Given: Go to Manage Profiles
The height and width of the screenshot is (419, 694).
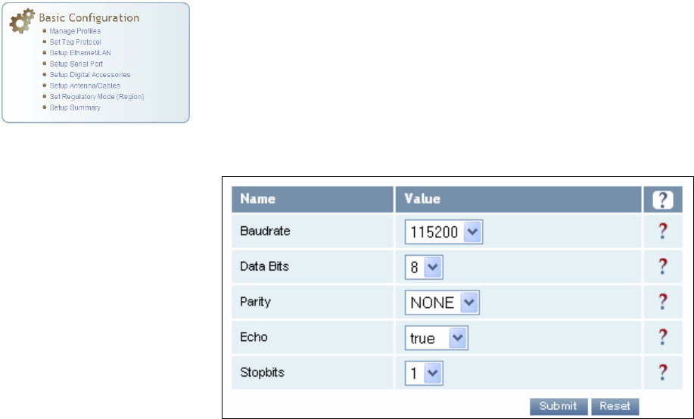Looking at the screenshot, I should 75,31.
